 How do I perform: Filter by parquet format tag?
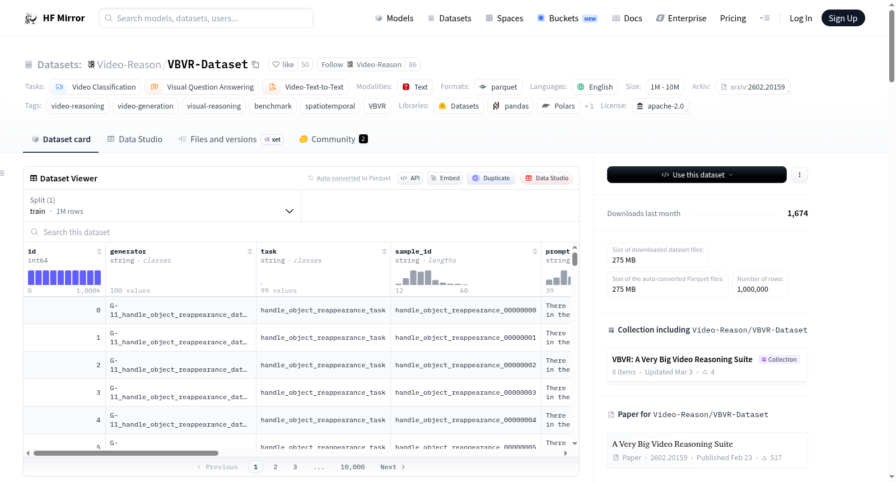pyautogui.click(x=498, y=87)
